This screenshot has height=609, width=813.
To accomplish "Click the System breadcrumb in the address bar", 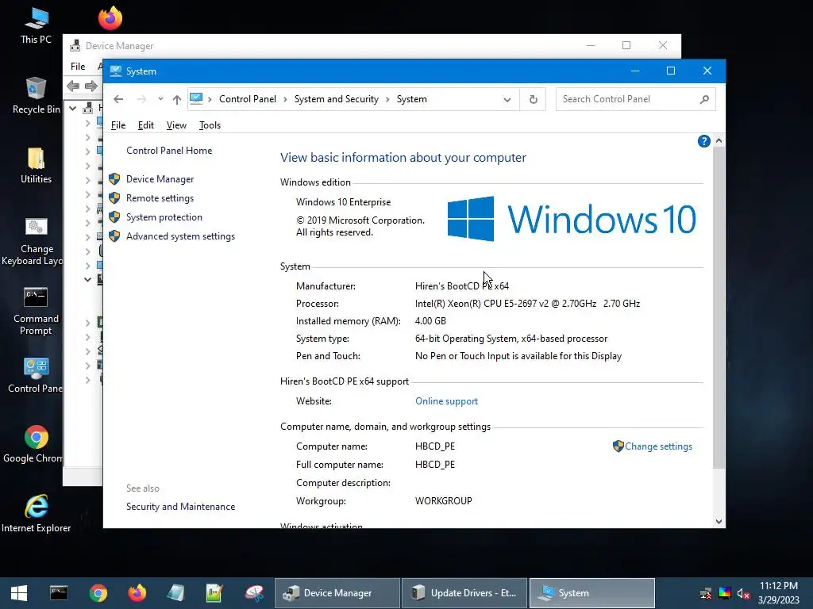I will [412, 99].
